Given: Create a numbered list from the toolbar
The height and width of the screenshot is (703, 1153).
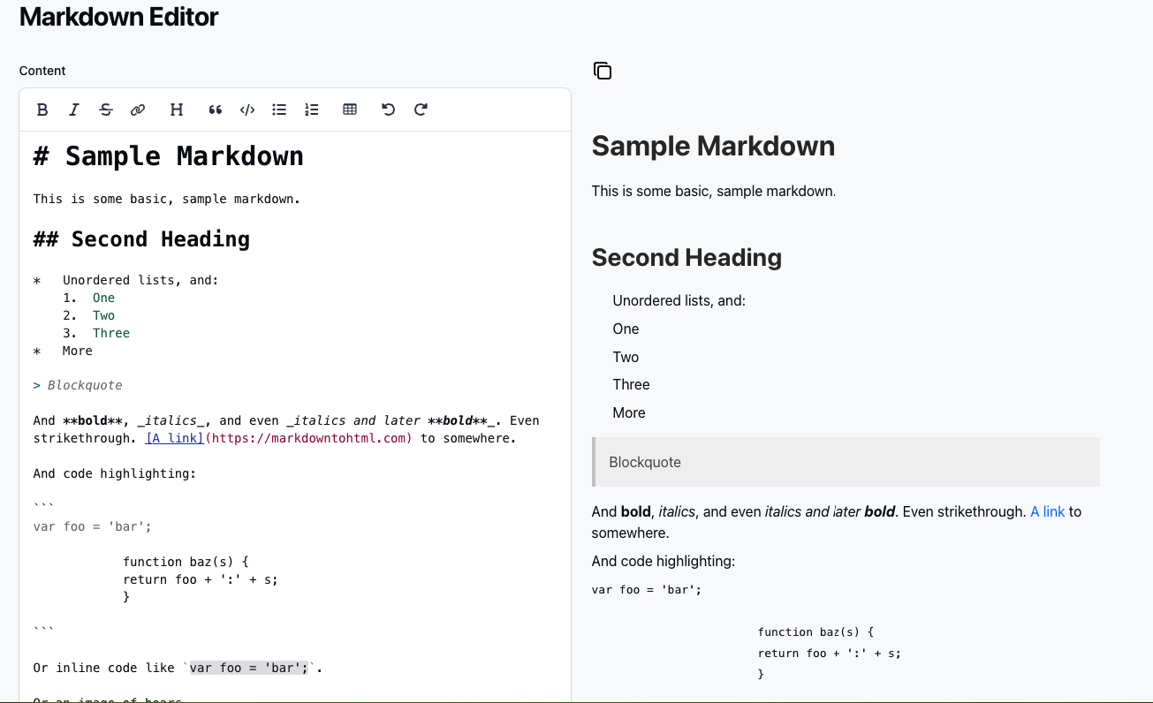Looking at the screenshot, I should coord(311,109).
